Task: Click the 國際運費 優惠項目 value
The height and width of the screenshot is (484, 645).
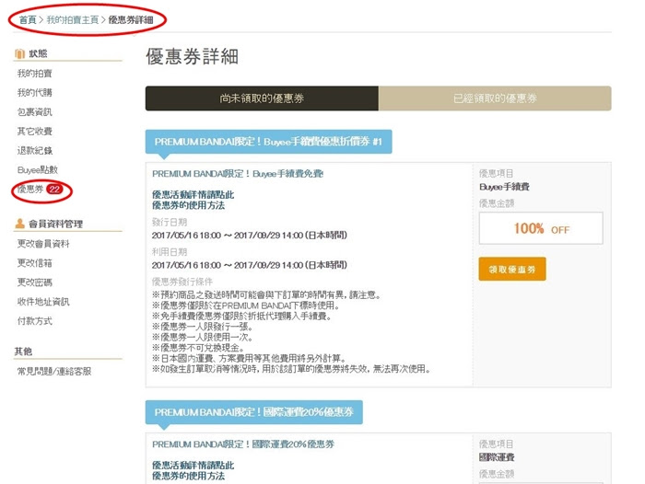Action: point(497,457)
